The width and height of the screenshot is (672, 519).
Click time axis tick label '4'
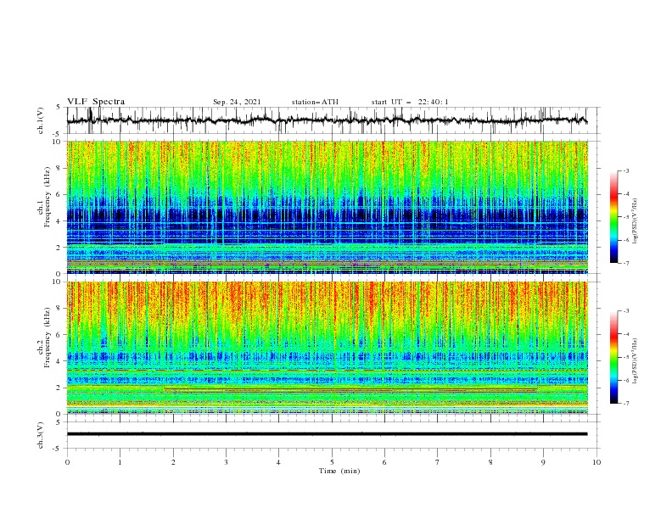click(279, 462)
